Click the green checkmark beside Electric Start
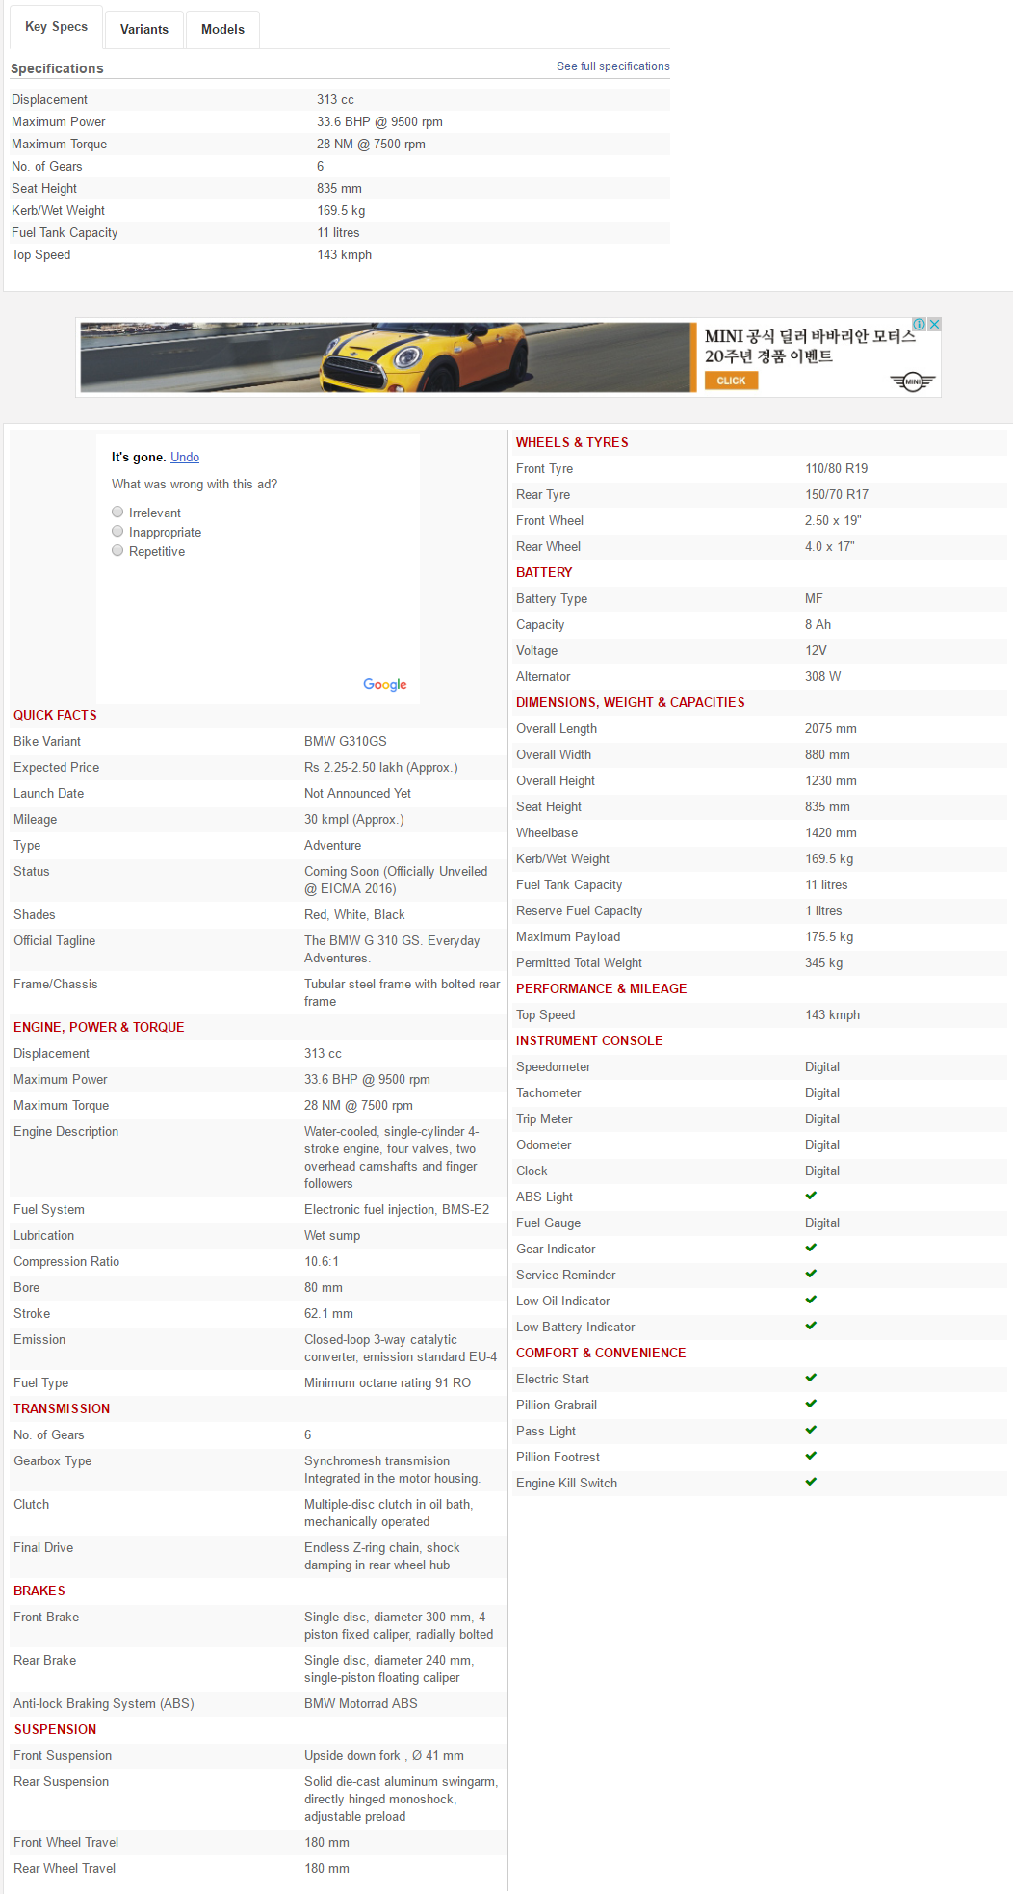This screenshot has width=1013, height=1894. click(811, 1378)
